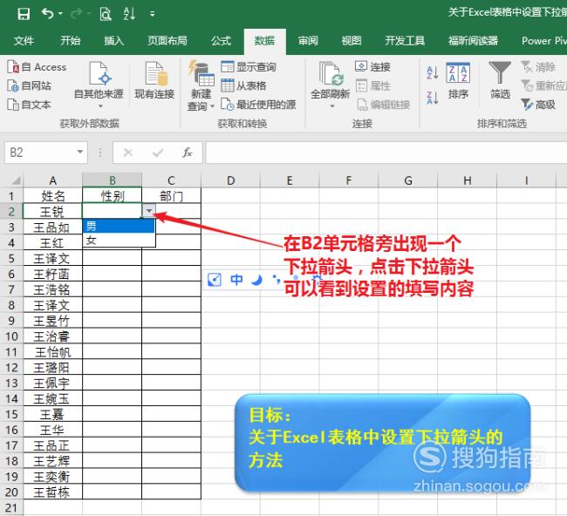Switch to the 插入 tab
The image size is (567, 516).
click(x=114, y=41)
